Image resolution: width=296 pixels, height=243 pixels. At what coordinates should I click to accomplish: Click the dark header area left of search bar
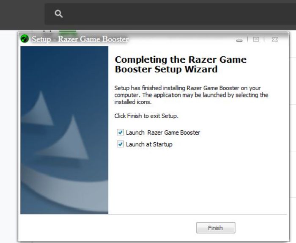coord(22,15)
